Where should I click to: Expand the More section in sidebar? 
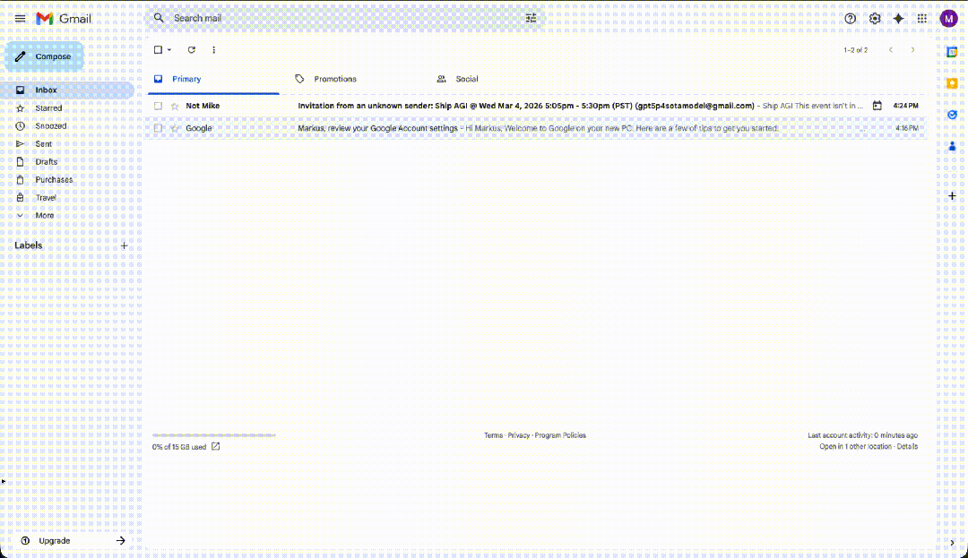coord(45,215)
